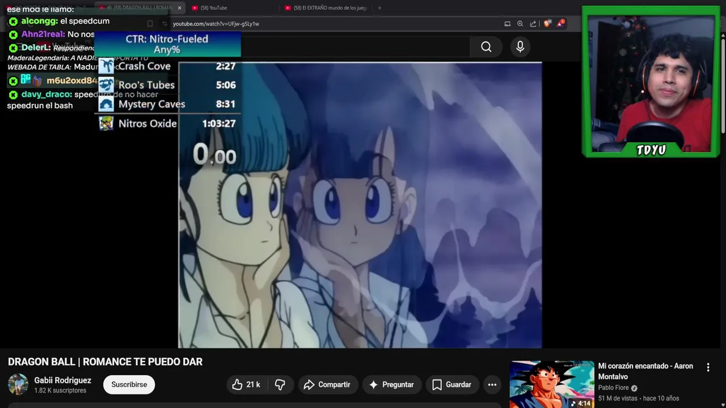Click the 0.00 speedrun timer

[x=214, y=154]
